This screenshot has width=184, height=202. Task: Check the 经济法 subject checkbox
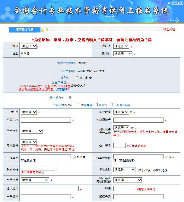tap(96, 105)
